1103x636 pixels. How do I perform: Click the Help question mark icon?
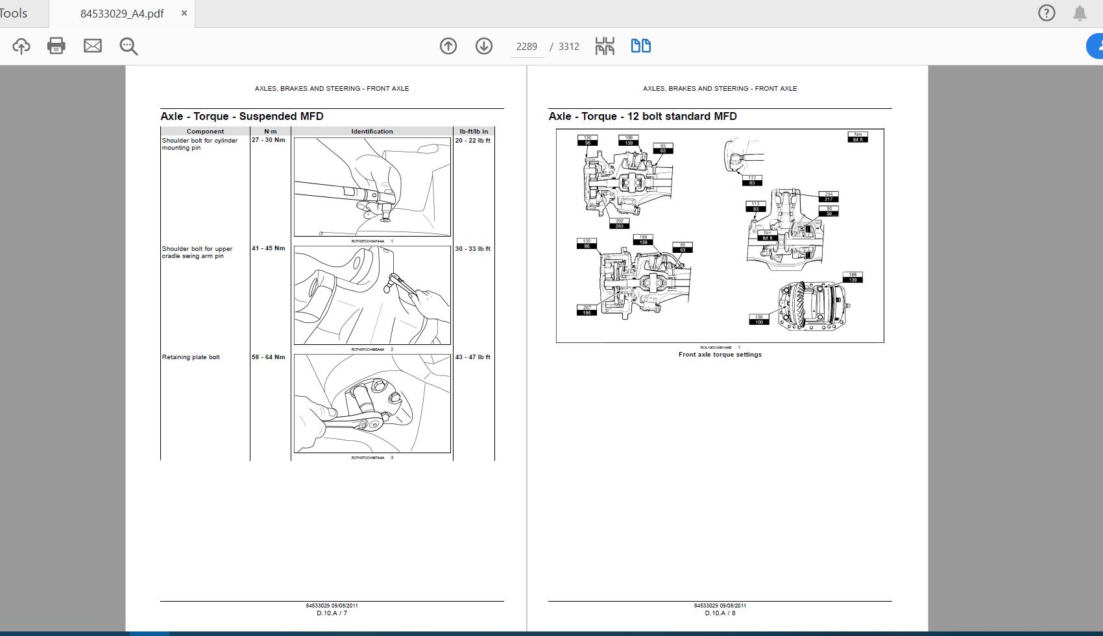1047,12
